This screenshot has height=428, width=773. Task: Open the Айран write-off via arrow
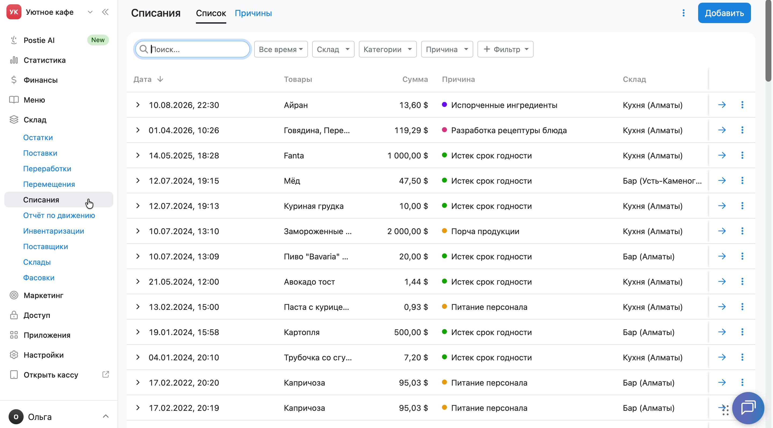[722, 105]
